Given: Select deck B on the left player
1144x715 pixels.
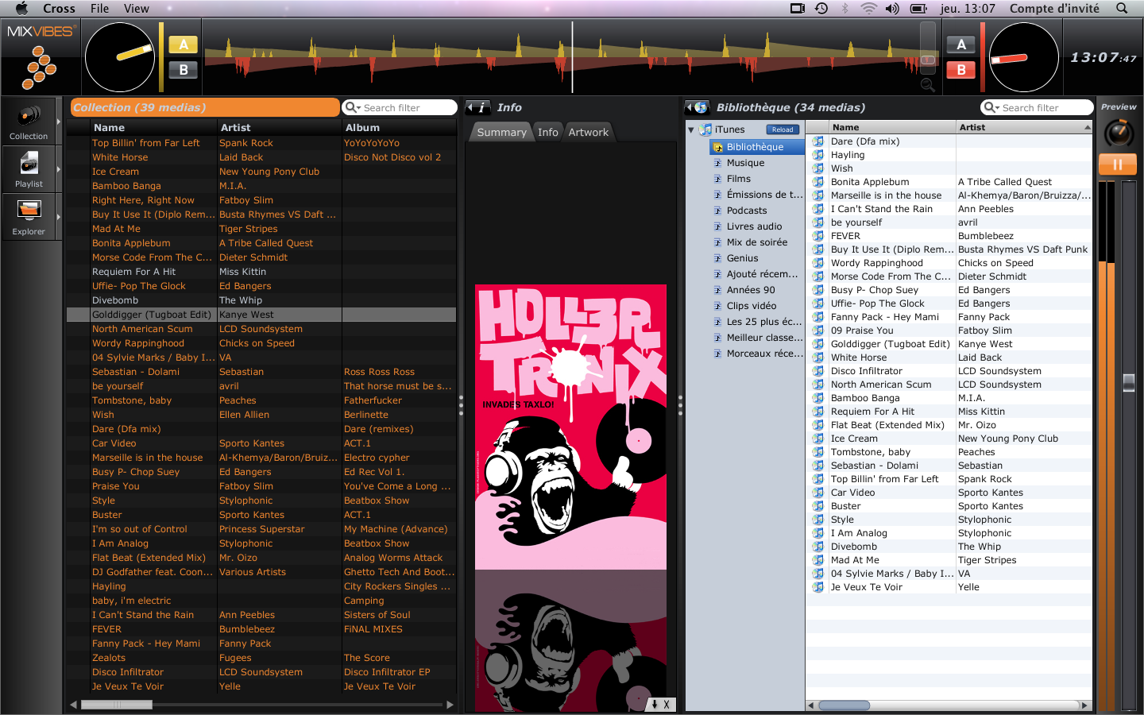Looking at the screenshot, I should coord(184,70).
